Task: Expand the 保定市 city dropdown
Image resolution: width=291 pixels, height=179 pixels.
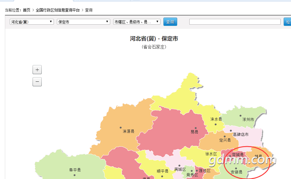Action: point(83,22)
